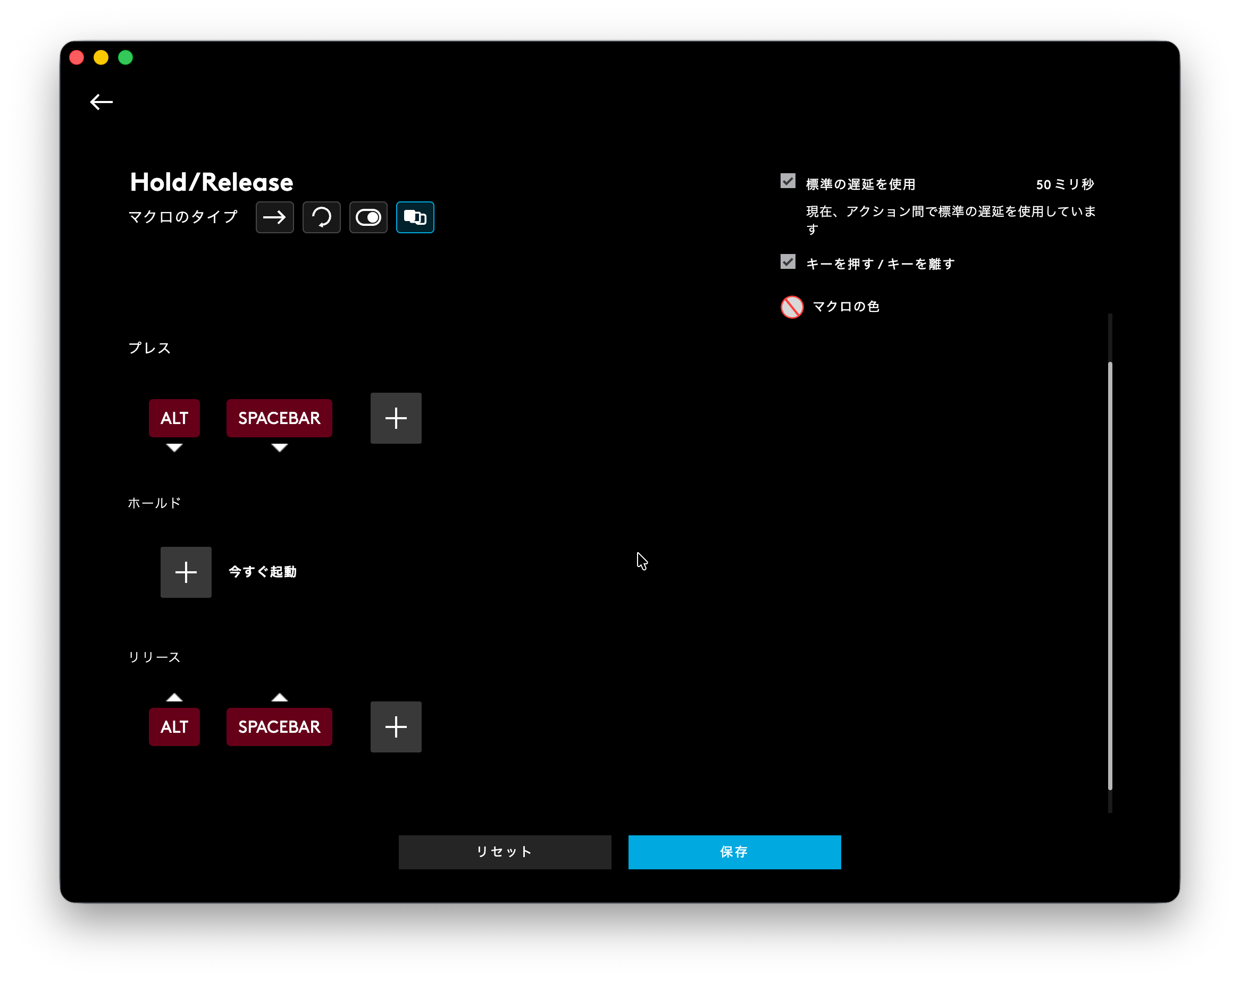Image resolution: width=1240 pixels, height=982 pixels.
Task: Toggle キーを押す / キーを離す checkbox
Action: coord(787,262)
